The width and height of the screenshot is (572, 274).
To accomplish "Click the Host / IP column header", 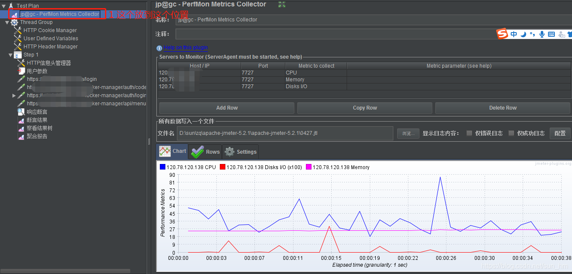I will point(200,66).
